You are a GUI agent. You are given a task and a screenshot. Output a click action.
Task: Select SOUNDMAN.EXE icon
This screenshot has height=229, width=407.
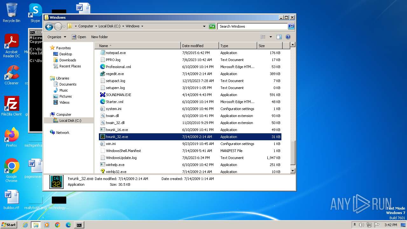pos(103,95)
